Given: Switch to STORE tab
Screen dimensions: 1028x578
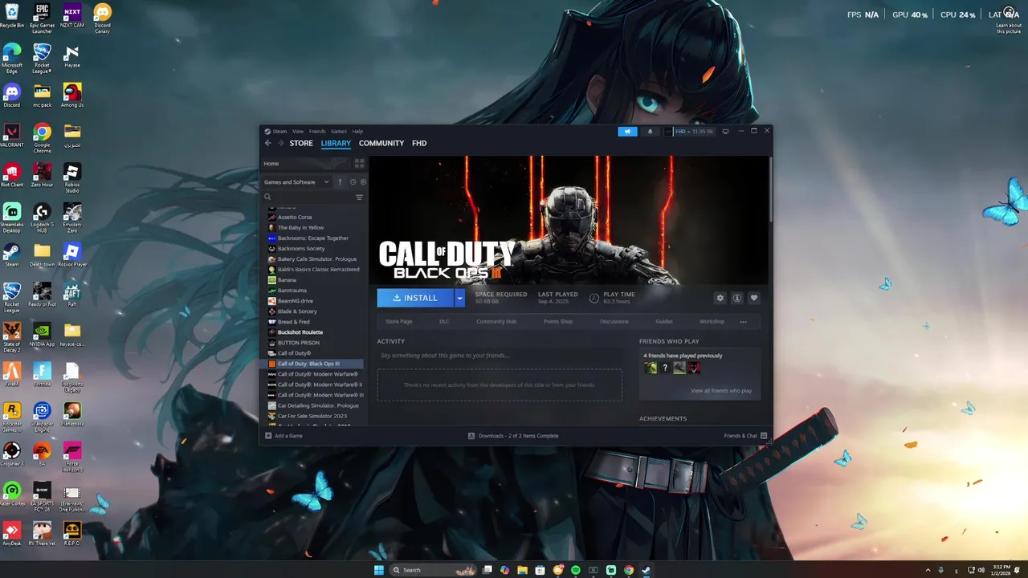Looking at the screenshot, I should [x=301, y=143].
